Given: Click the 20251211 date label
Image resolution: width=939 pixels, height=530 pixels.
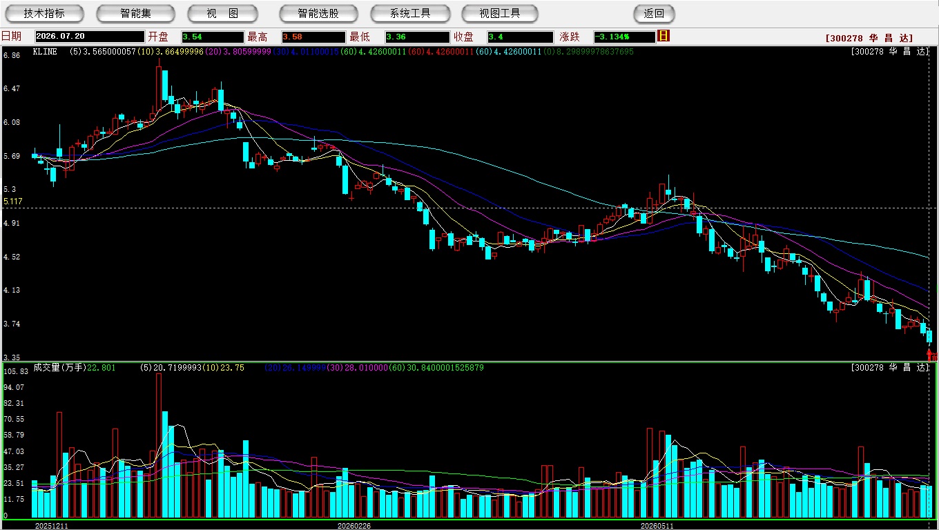Looking at the screenshot, I should click(x=52, y=526).
